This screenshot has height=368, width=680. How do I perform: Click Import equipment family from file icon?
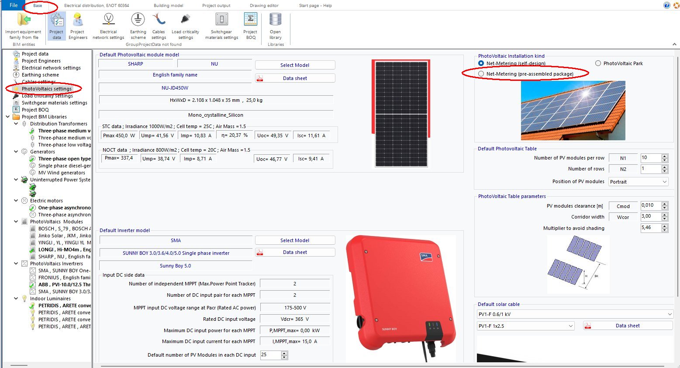point(24,21)
